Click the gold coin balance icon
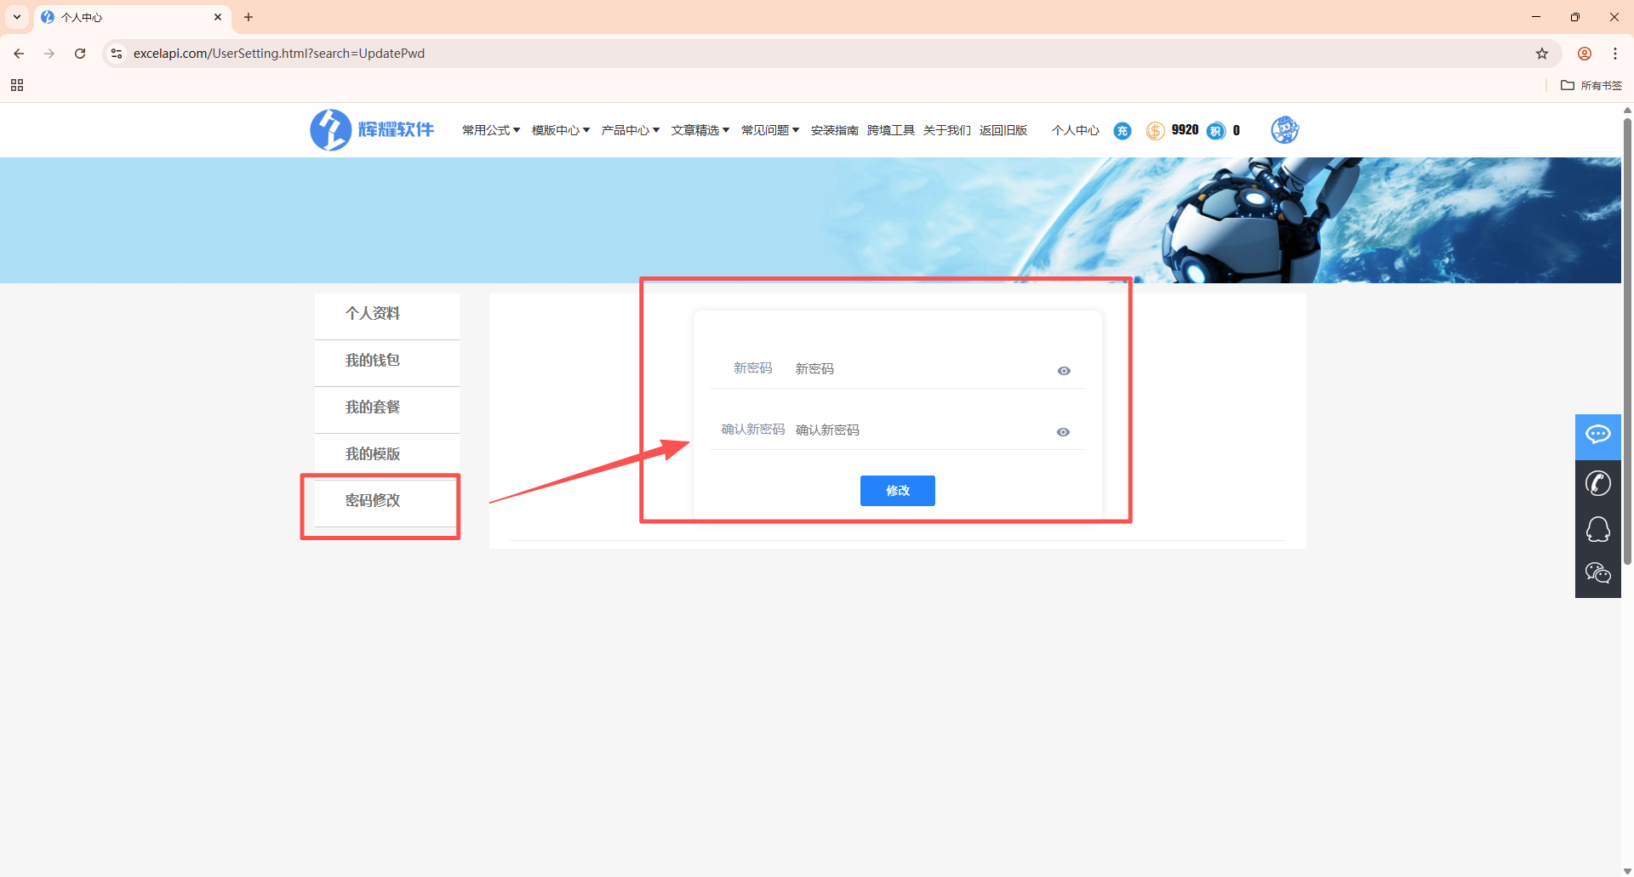This screenshot has width=1634, height=877. 1155,131
